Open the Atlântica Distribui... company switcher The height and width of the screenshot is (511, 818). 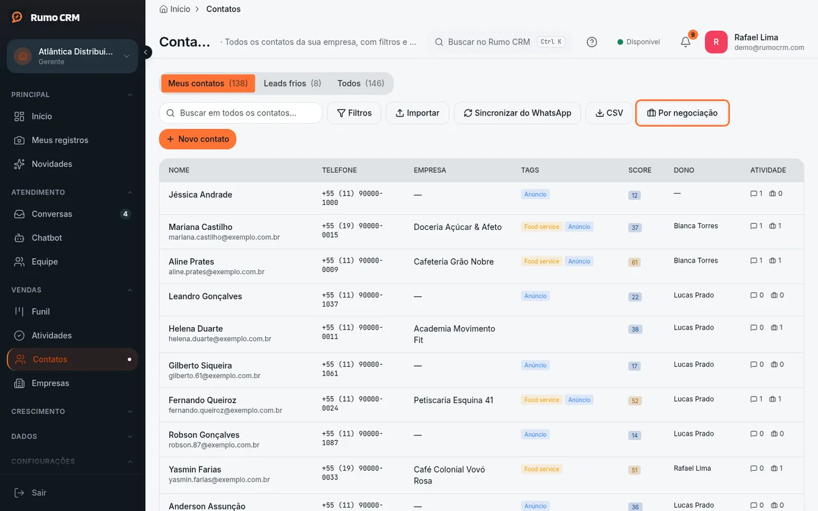coord(72,56)
